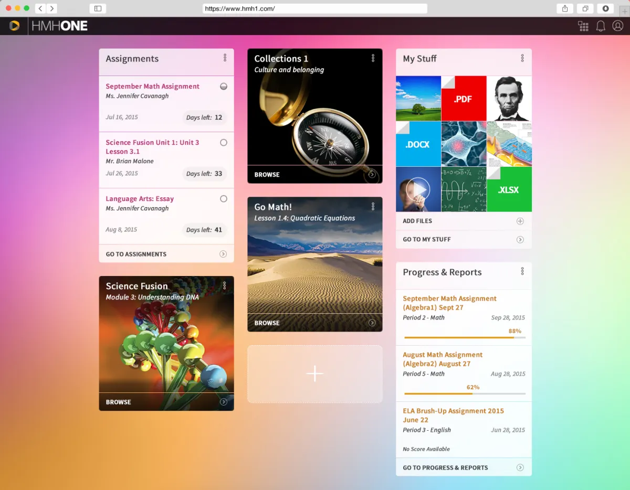Open Science Fusion card options menu
The width and height of the screenshot is (630, 490).
[x=225, y=285]
